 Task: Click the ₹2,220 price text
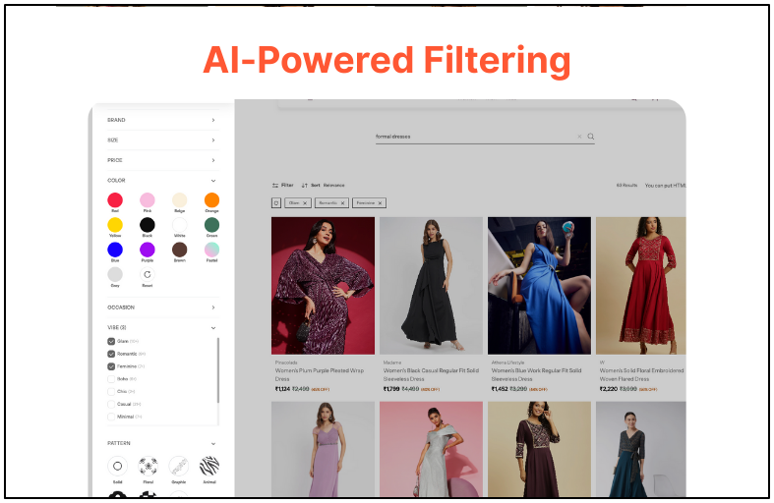pos(608,389)
